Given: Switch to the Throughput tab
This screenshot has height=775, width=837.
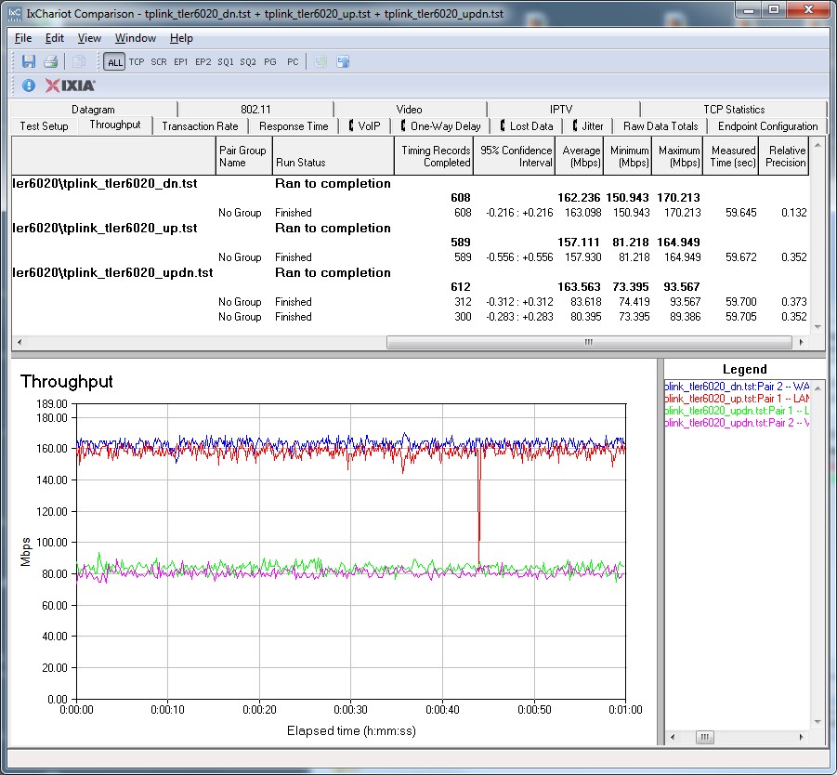Looking at the screenshot, I should click(x=115, y=125).
